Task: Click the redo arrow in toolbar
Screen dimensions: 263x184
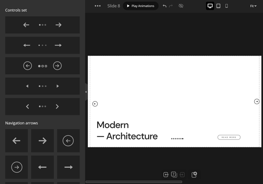Action: coord(171,6)
